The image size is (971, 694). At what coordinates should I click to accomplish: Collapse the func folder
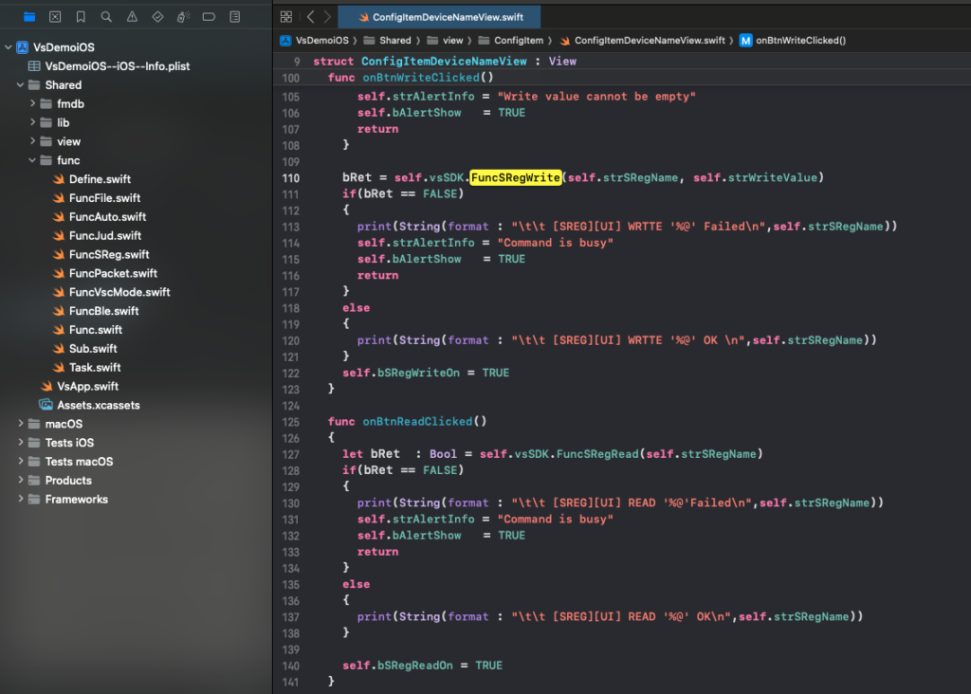tap(32, 160)
